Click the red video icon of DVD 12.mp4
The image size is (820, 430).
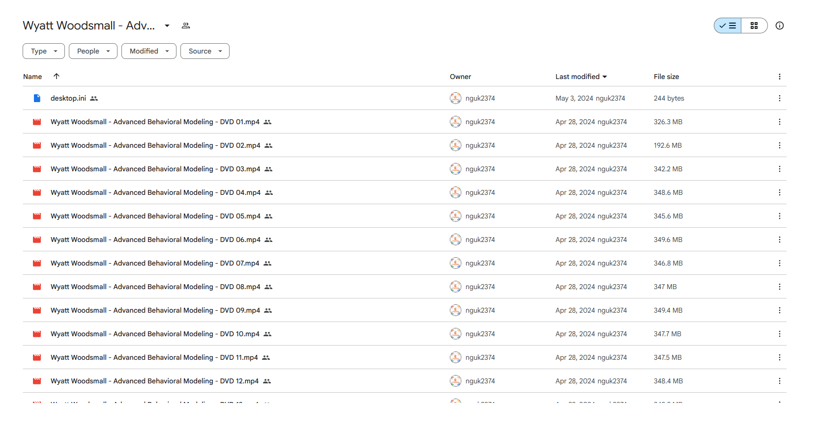pyautogui.click(x=37, y=381)
